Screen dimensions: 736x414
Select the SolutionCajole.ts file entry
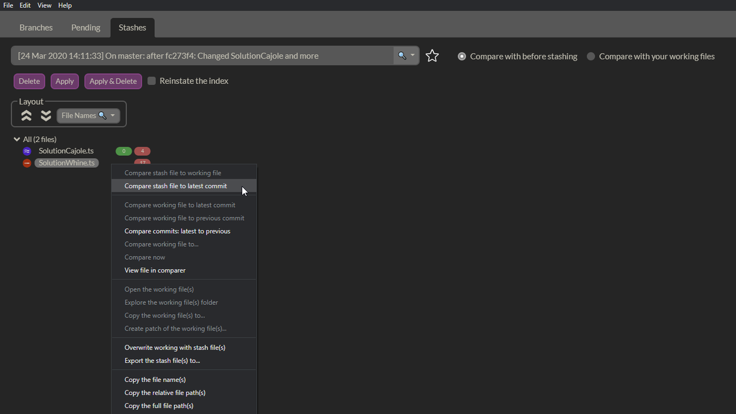point(66,151)
